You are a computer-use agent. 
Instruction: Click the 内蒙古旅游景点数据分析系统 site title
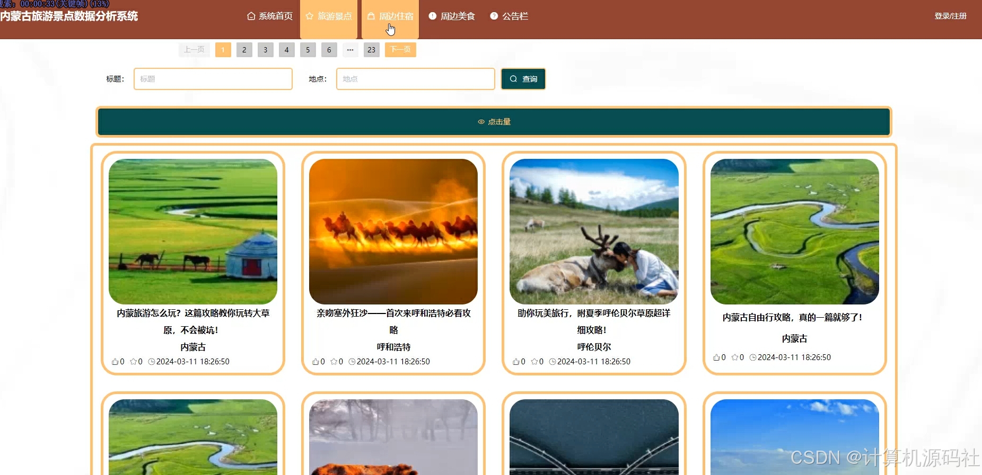point(69,16)
